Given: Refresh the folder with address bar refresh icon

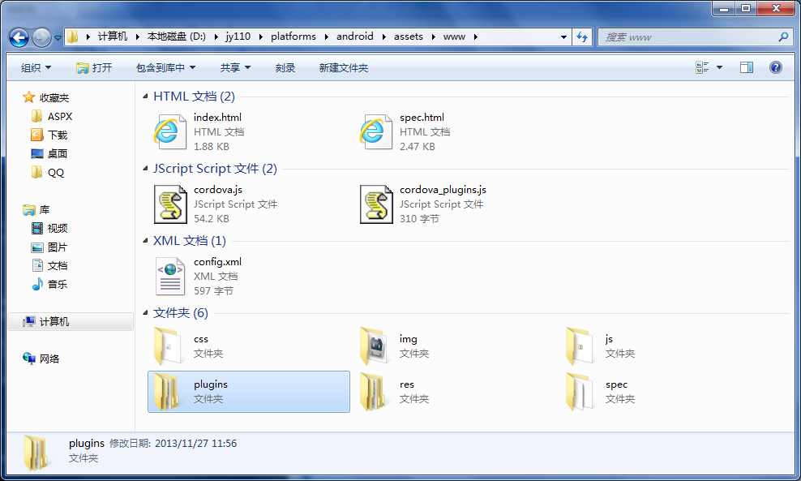Looking at the screenshot, I should (582, 37).
